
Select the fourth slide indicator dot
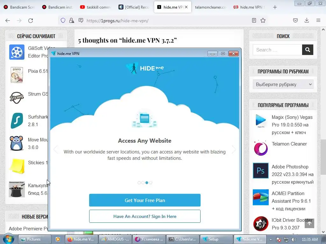[151, 183]
